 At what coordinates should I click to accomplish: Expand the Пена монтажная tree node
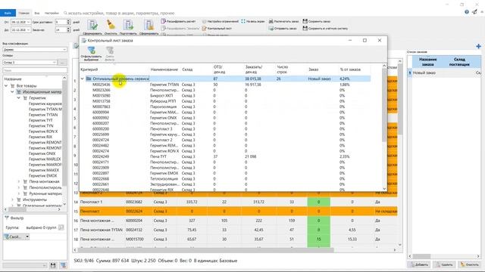(18, 181)
